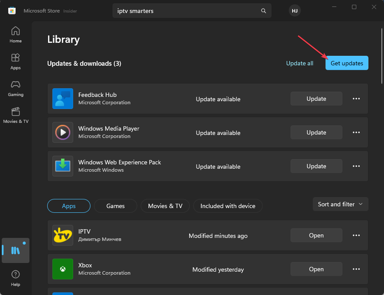The width and height of the screenshot is (384, 295).
Task: Click the Димитър Минчев publisher name
Action: pyautogui.click(x=100, y=239)
